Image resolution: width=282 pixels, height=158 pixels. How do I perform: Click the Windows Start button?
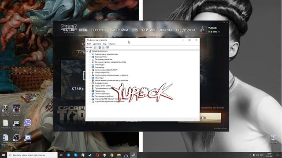pyautogui.click(x=4, y=155)
